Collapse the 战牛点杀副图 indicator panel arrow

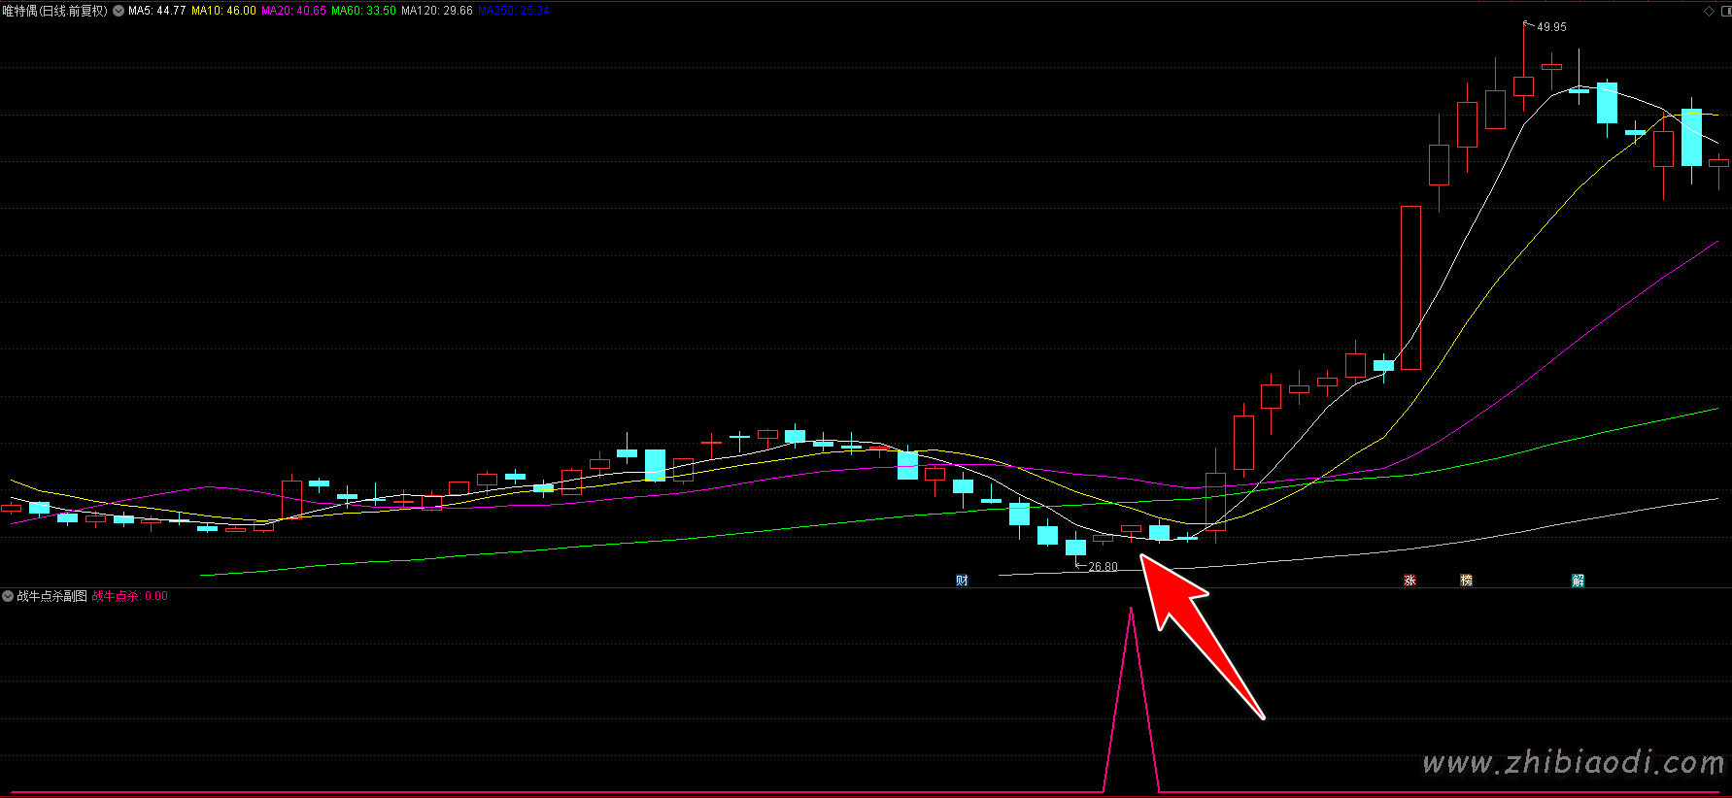click(8, 596)
